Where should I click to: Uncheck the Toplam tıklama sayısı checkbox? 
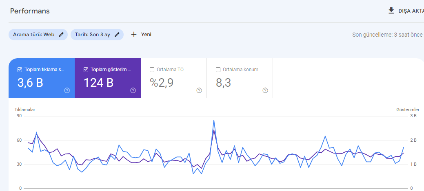point(20,70)
